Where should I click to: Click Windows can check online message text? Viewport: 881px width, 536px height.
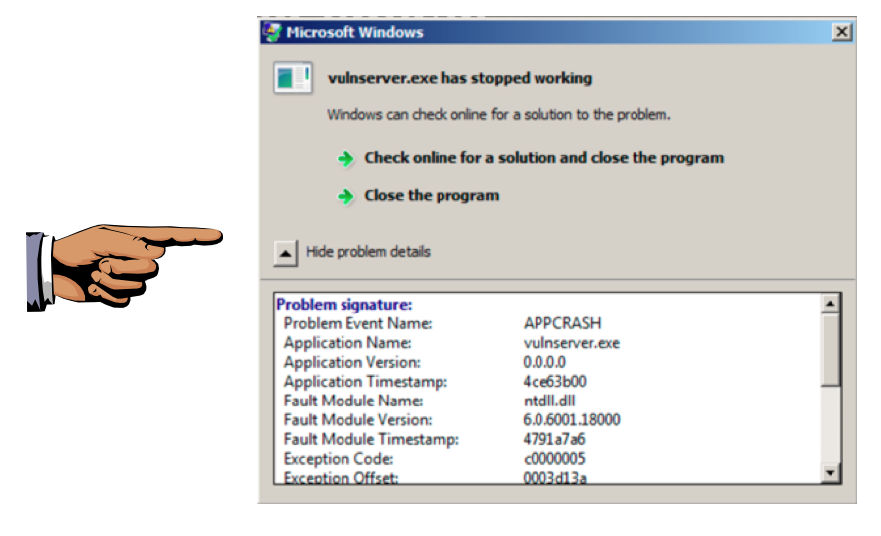(x=498, y=114)
